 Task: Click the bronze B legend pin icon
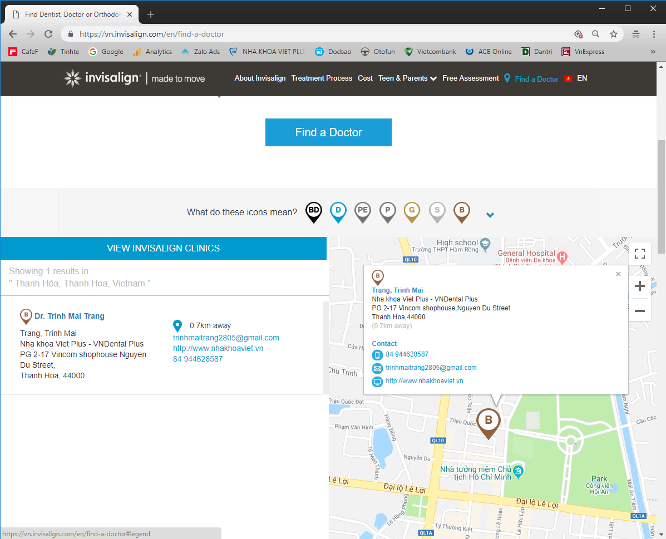tap(462, 212)
